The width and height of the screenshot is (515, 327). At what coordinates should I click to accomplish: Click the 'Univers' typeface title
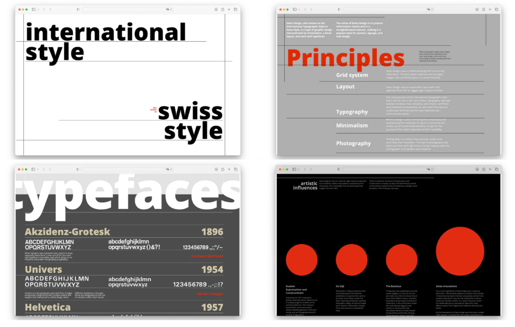(x=43, y=269)
